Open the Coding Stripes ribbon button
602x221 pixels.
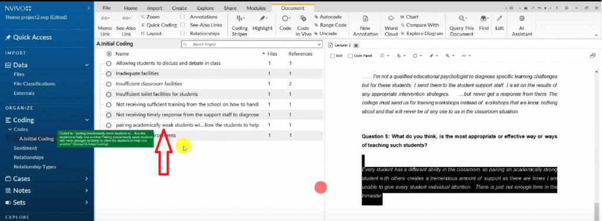(x=240, y=26)
